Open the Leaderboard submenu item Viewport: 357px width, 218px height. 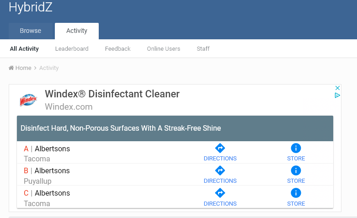coord(72,49)
